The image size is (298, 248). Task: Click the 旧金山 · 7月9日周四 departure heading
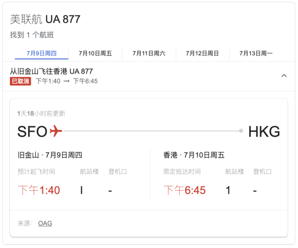pos(50,155)
